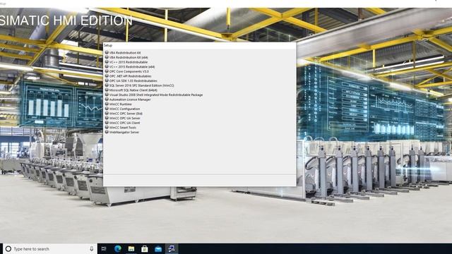The image size is (452, 254).
Task: Select 'WinCC Configuration' row
Action: coord(122,109)
